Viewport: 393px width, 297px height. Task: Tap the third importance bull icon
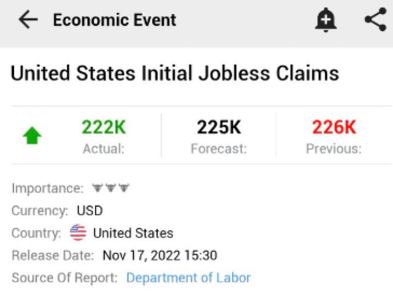coord(124,188)
